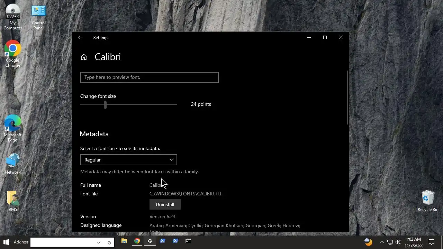Click 'Change font size' label
The height and width of the screenshot is (249, 443).
coord(98,96)
